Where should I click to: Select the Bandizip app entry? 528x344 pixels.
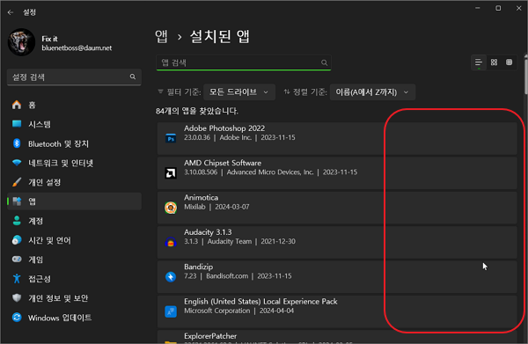pos(337,277)
